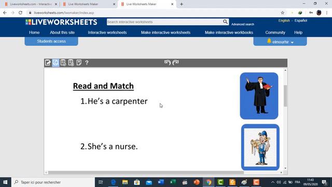Expand the elmourhir user dropdown
The height and width of the screenshot is (187, 332).
pos(292,42)
